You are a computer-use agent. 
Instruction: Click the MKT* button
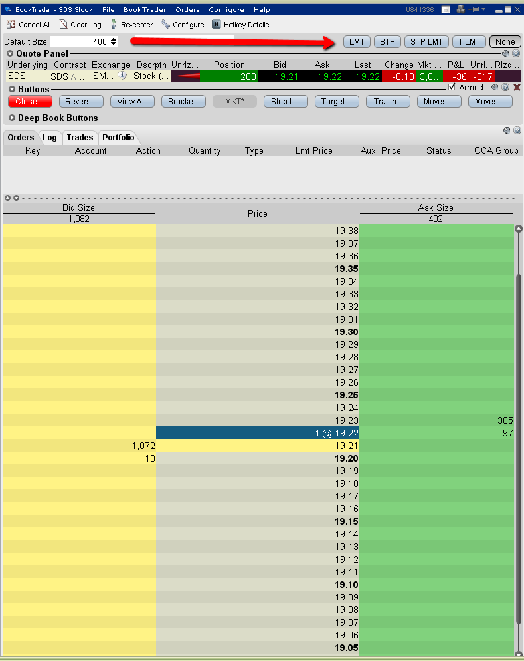click(x=234, y=102)
